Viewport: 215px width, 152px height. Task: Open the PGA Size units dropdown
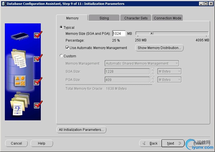(169, 80)
